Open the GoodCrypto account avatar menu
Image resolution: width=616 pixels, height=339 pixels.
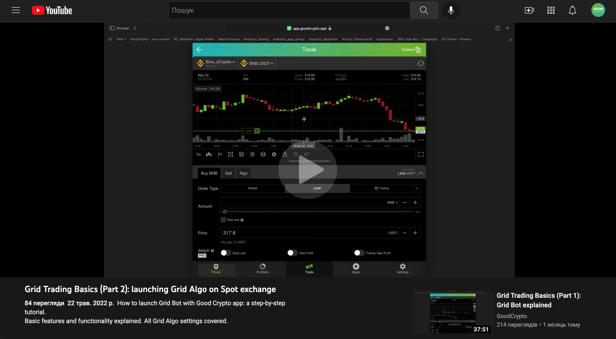(598, 10)
